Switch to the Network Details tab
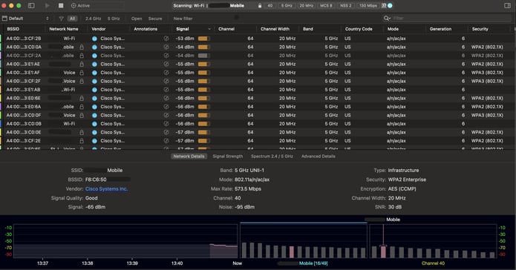This screenshot has height=270, width=516. click(189, 157)
